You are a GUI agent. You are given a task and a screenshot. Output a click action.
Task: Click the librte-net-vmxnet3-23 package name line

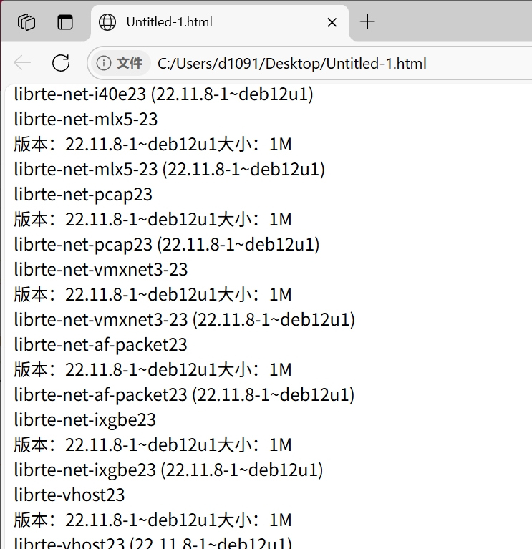click(101, 269)
